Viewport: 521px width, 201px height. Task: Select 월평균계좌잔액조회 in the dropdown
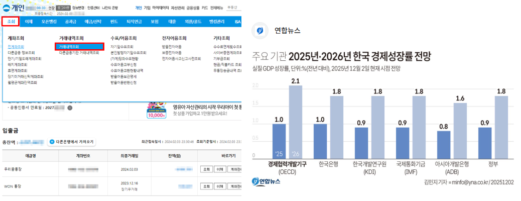tap(22, 82)
